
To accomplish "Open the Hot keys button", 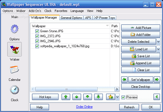I will (45, 97).
